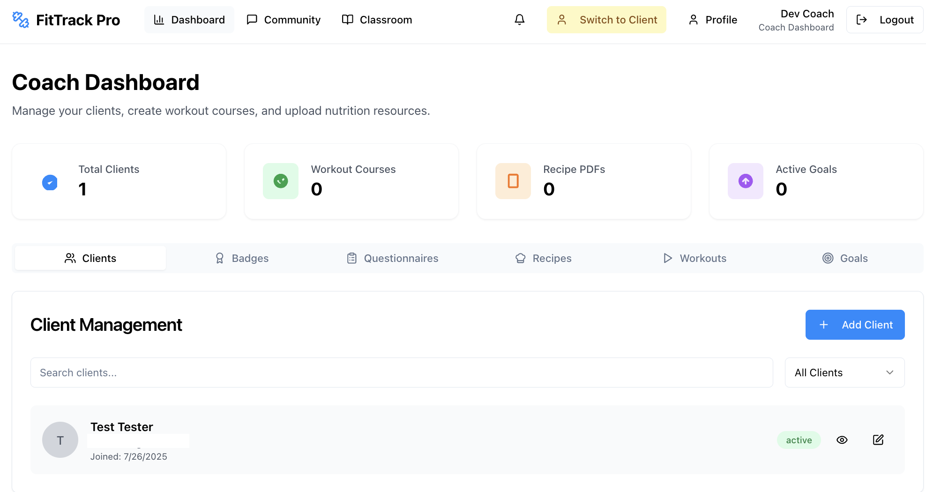Log out using the Logout button
This screenshot has height=492, width=926.
pyautogui.click(x=884, y=20)
